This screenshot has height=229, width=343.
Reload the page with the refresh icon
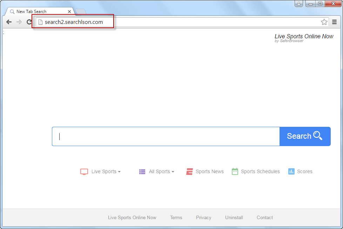coord(29,22)
